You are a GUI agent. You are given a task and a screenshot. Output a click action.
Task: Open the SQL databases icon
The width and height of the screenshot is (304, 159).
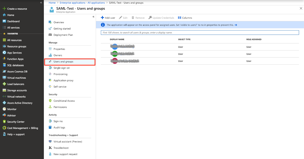pyautogui.click(x=4, y=65)
